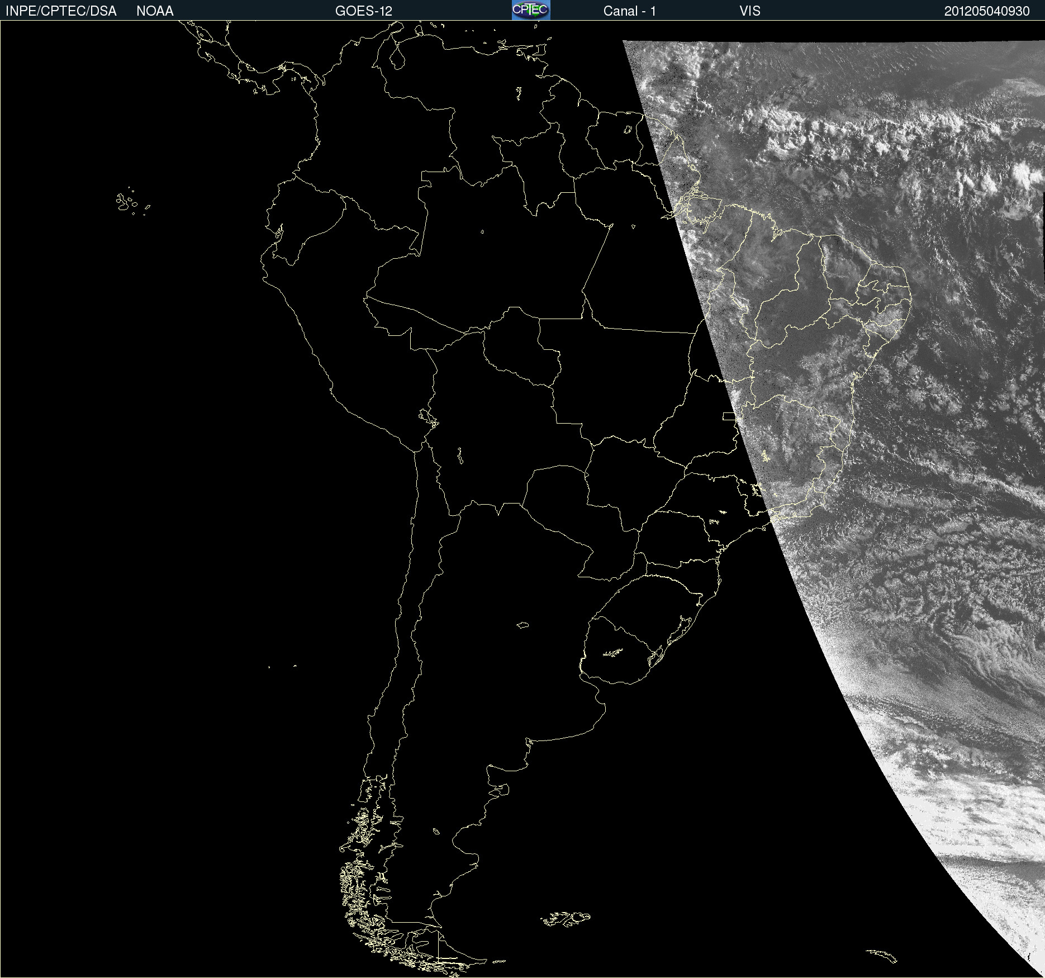The height and width of the screenshot is (978, 1045).
Task: Click the 201205040930 timestamp
Action: pyautogui.click(x=987, y=11)
